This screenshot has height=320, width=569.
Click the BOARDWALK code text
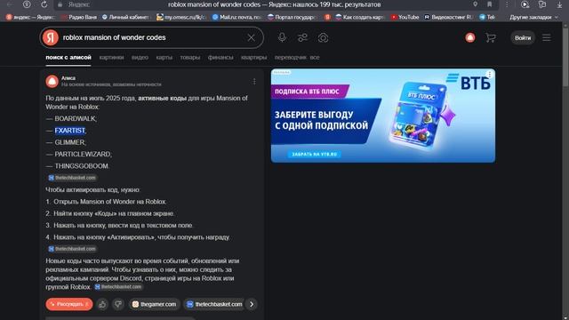(75, 118)
